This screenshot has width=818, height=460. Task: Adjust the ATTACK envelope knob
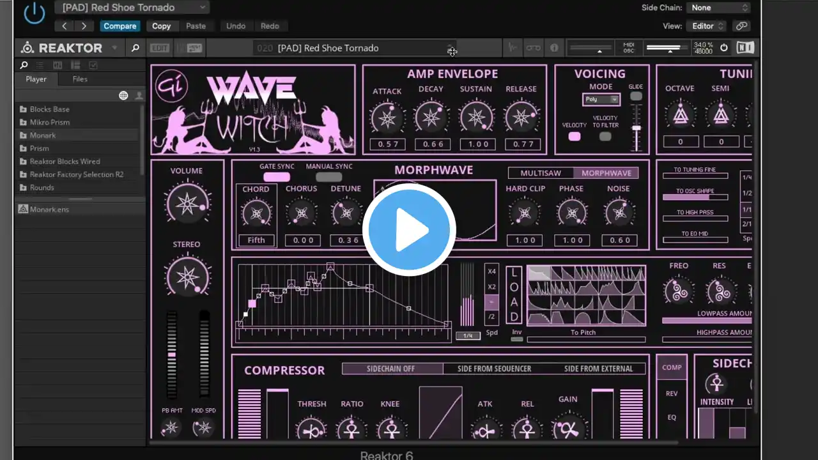(x=387, y=118)
